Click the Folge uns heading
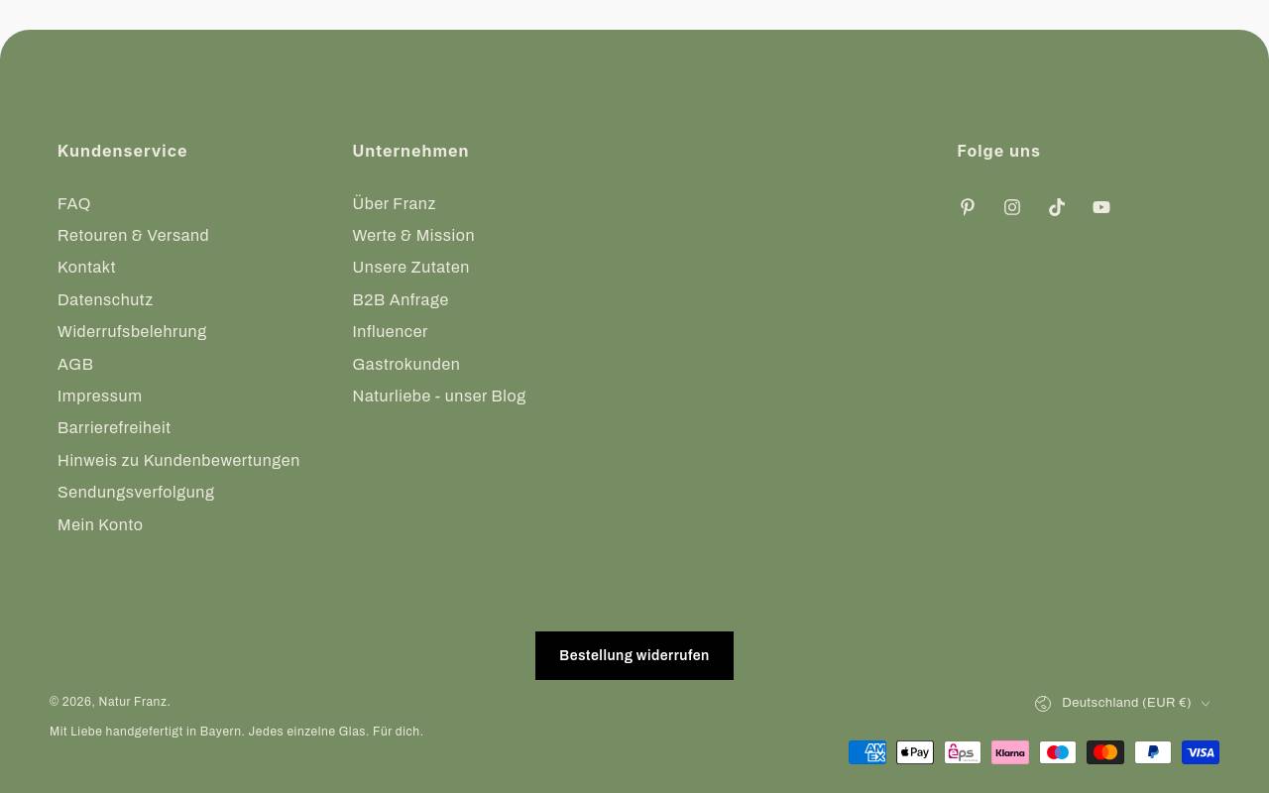Image resolution: width=1269 pixels, height=793 pixels. click(998, 151)
